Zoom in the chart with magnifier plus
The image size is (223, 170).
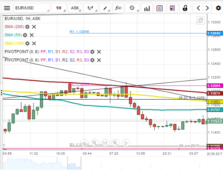[x=116, y=143]
